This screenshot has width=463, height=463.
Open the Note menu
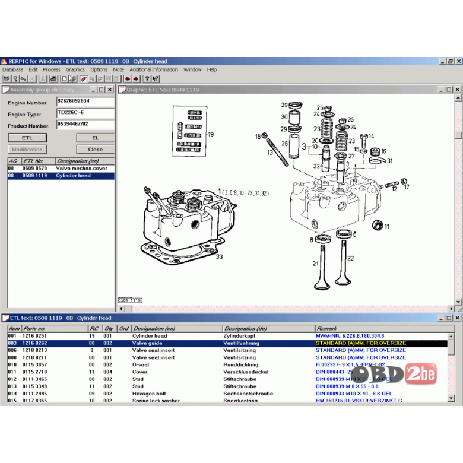(118, 69)
